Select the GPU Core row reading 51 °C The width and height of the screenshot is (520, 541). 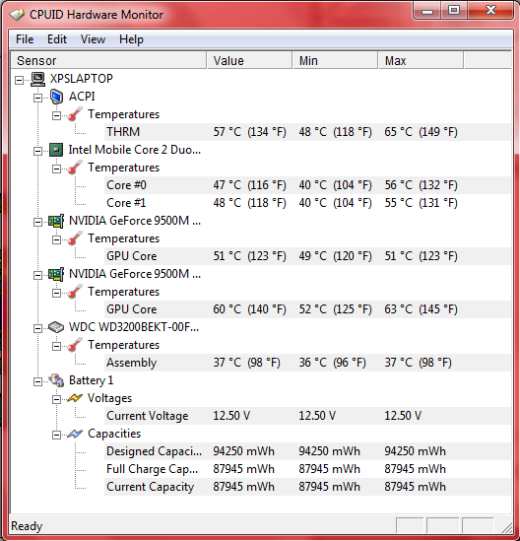tap(307, 256)
